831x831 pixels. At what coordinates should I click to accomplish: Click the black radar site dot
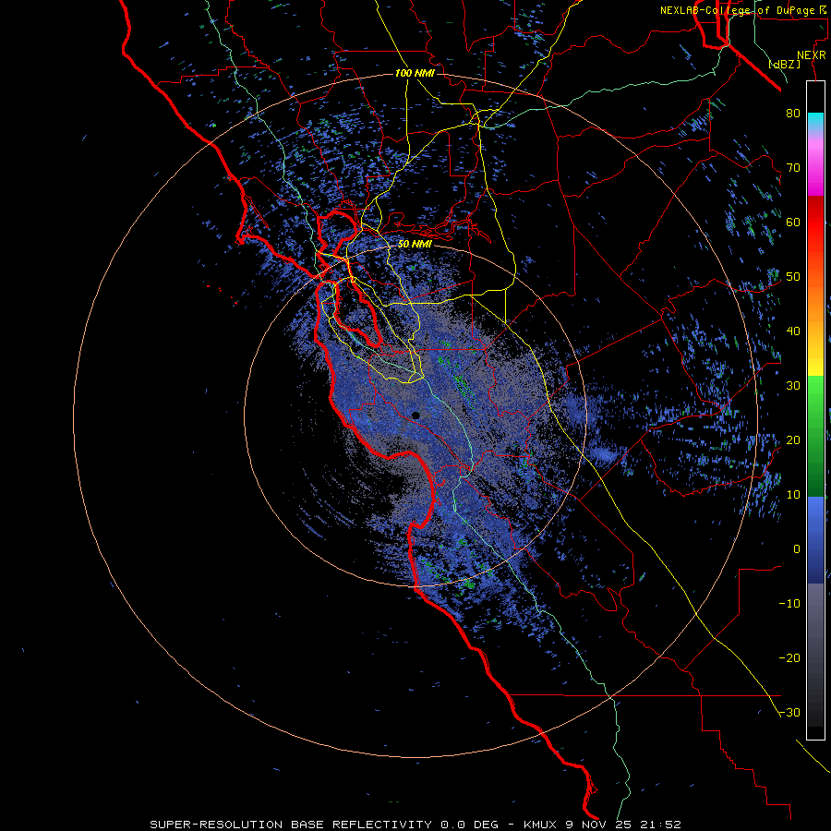pyautogui.click(x=415, y=415)
